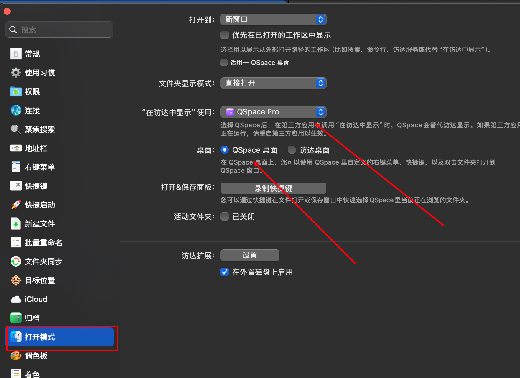520x378 pixels.
Task: Open the 连接 globe icon
Action: click(x=16, y=111)
